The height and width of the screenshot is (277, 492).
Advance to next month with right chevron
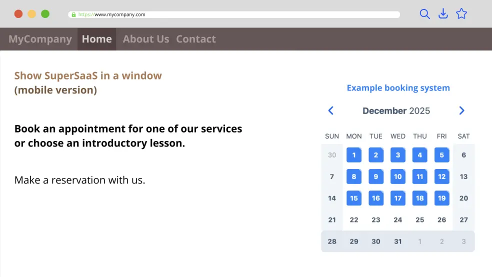pyautogui.click(x=461, y=110)
